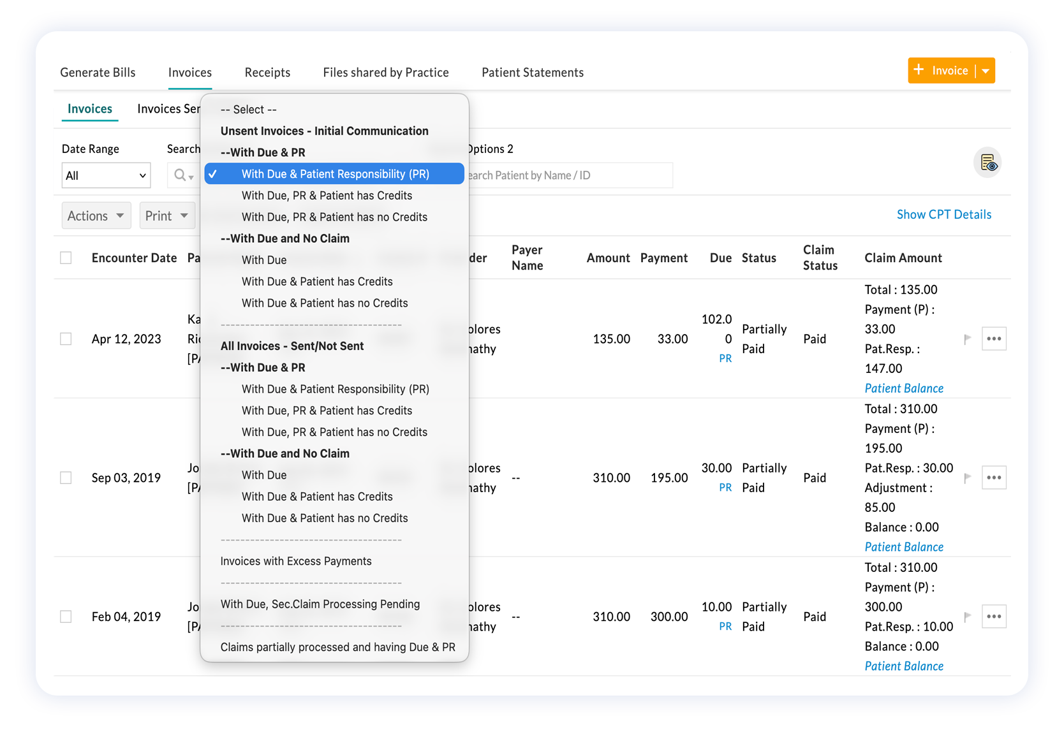The image size is (1064, 730).
Task: Flag the Apr 12, 2023 invoice
Action: point(968,339)
